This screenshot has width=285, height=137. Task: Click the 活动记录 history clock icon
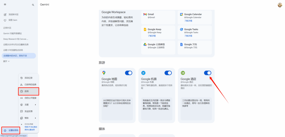tap(21, 78)
